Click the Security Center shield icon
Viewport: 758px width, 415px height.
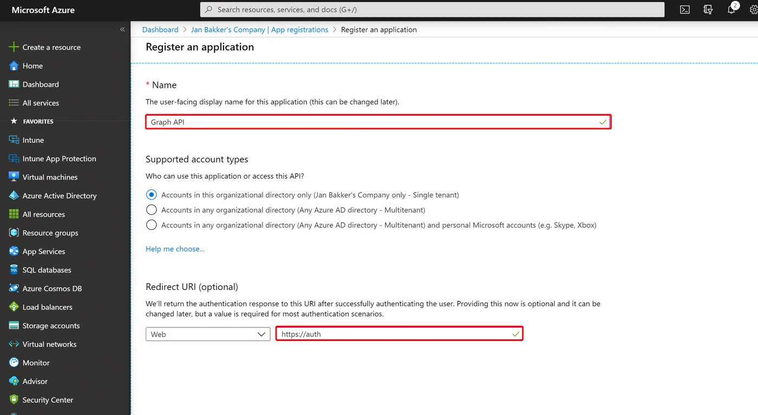coord(14,400)
